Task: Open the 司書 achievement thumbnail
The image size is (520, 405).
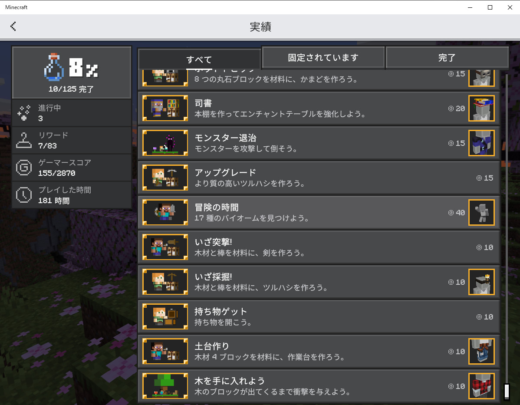Action: [x=165, y=108]
